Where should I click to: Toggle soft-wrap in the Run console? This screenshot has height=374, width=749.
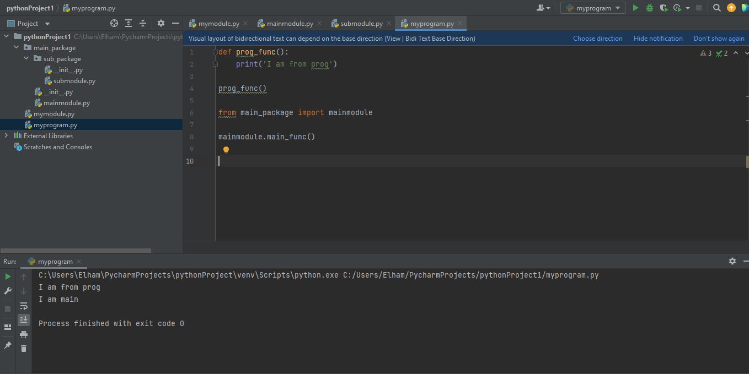24,306
